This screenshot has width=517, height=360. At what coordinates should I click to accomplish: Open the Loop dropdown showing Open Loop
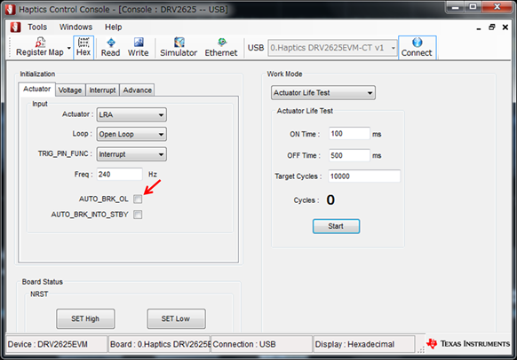click(131, 134)
